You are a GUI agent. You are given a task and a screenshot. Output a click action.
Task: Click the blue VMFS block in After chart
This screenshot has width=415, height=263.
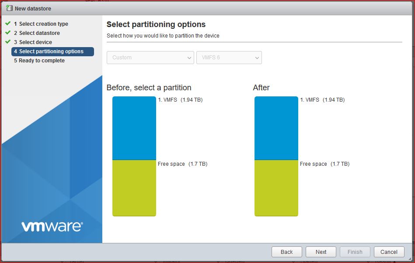276,128
